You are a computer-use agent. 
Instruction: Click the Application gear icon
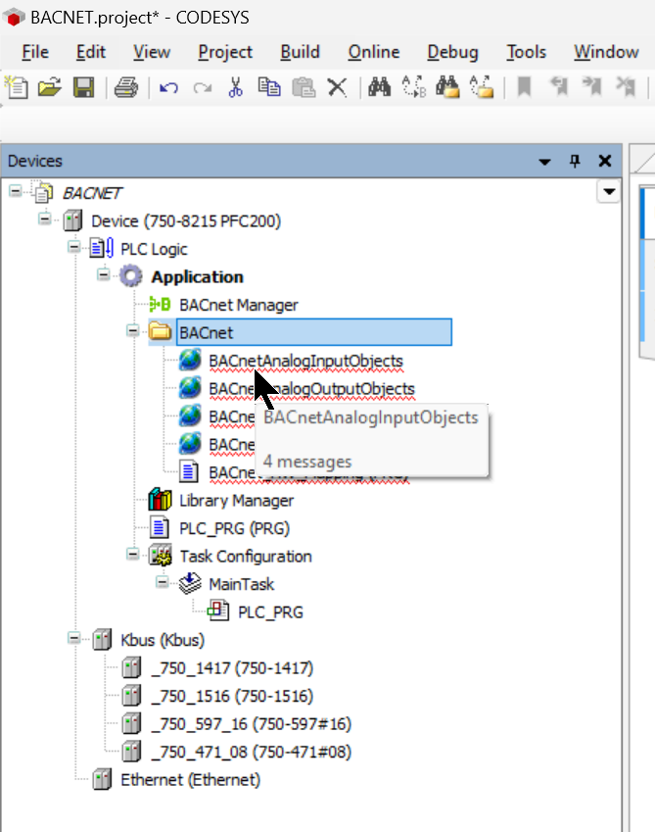coord(131,276)
